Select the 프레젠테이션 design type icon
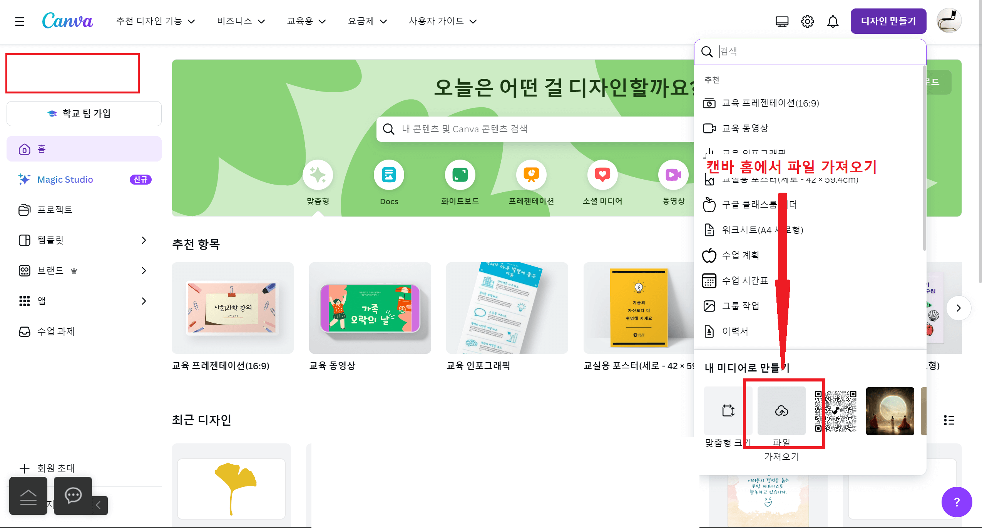982x528 pixels. click(532, 175)
